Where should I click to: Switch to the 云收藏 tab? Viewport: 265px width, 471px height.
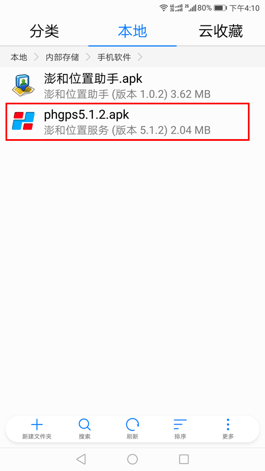click(x=221, y=31)
